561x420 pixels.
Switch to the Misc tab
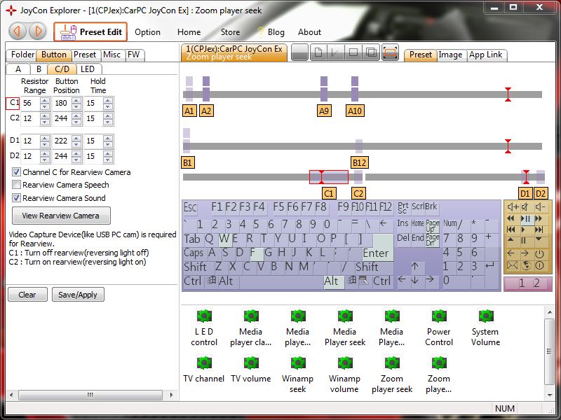tap(111, 55)
